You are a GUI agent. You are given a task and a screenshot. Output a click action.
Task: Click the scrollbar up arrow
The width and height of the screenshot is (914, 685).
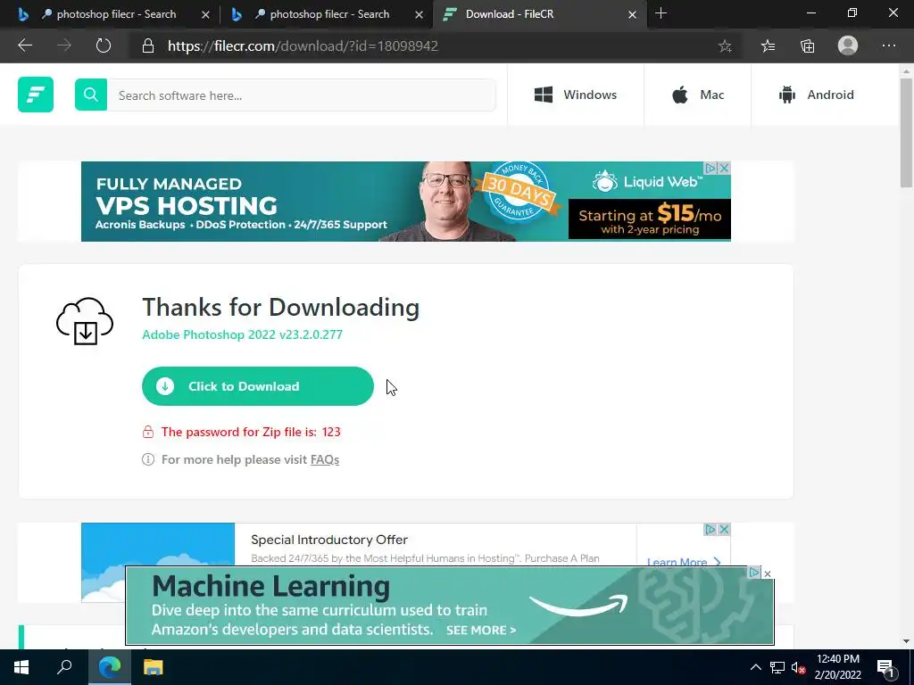tap(906, 71)
